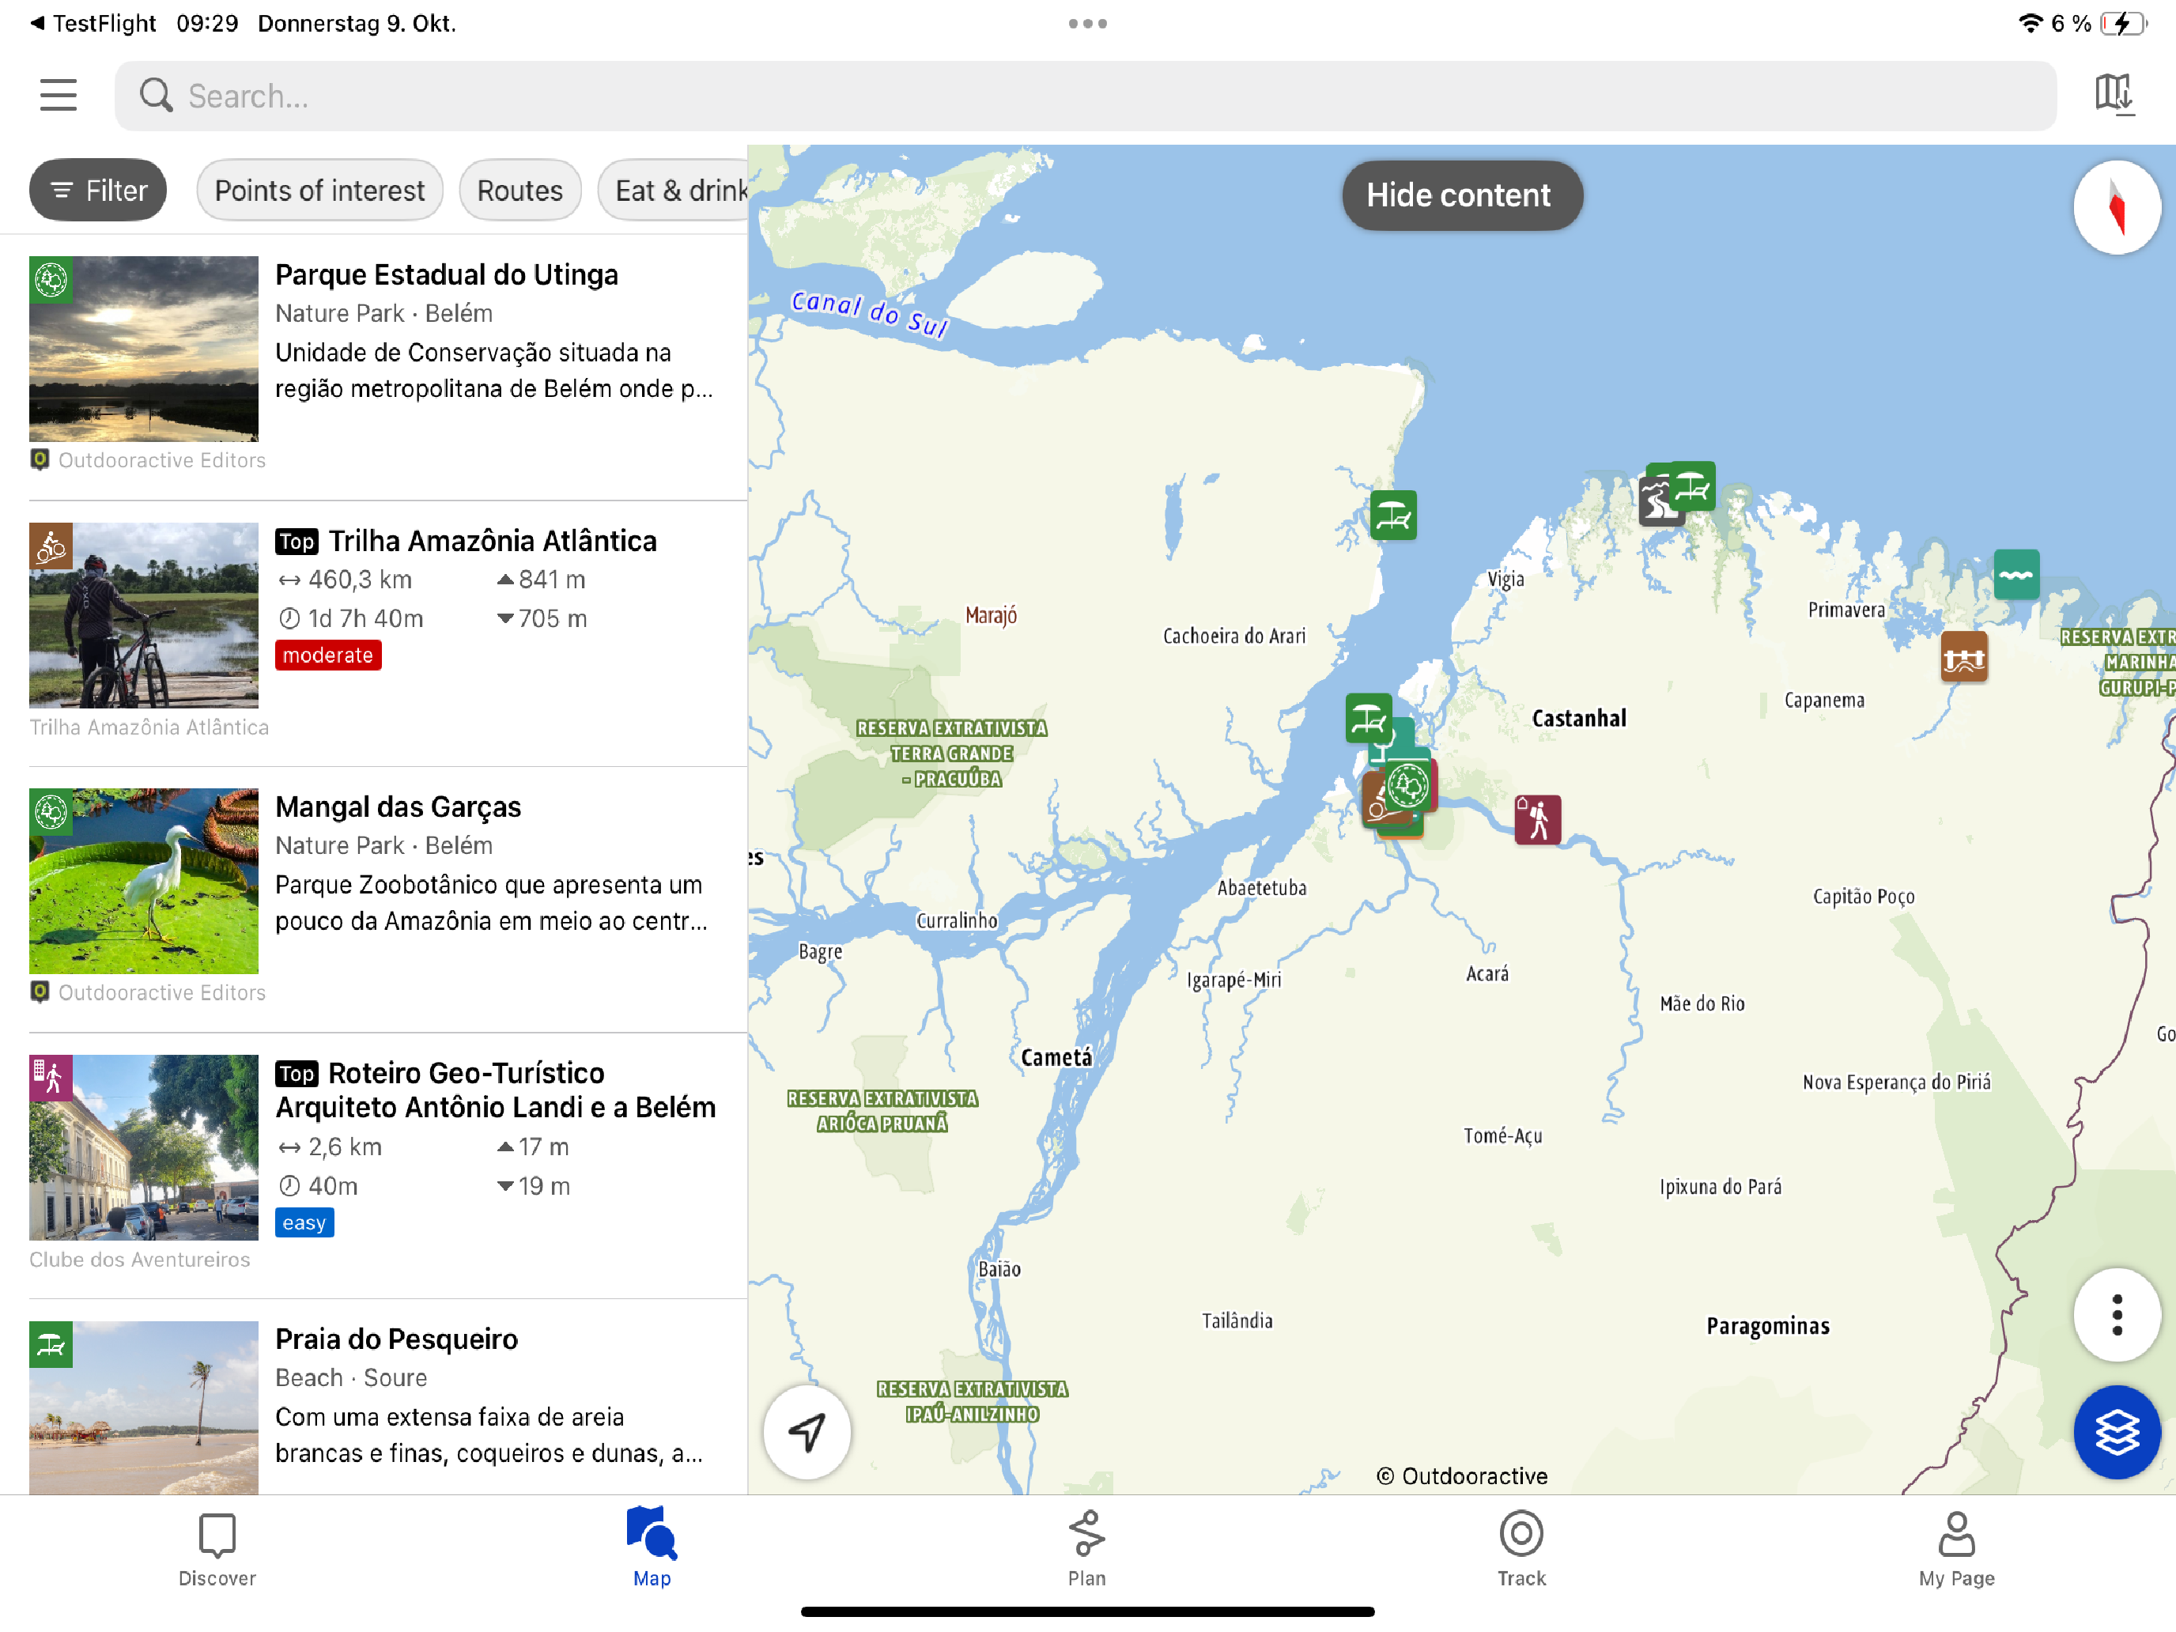Center map on my location arrow

coord(807,1431)
